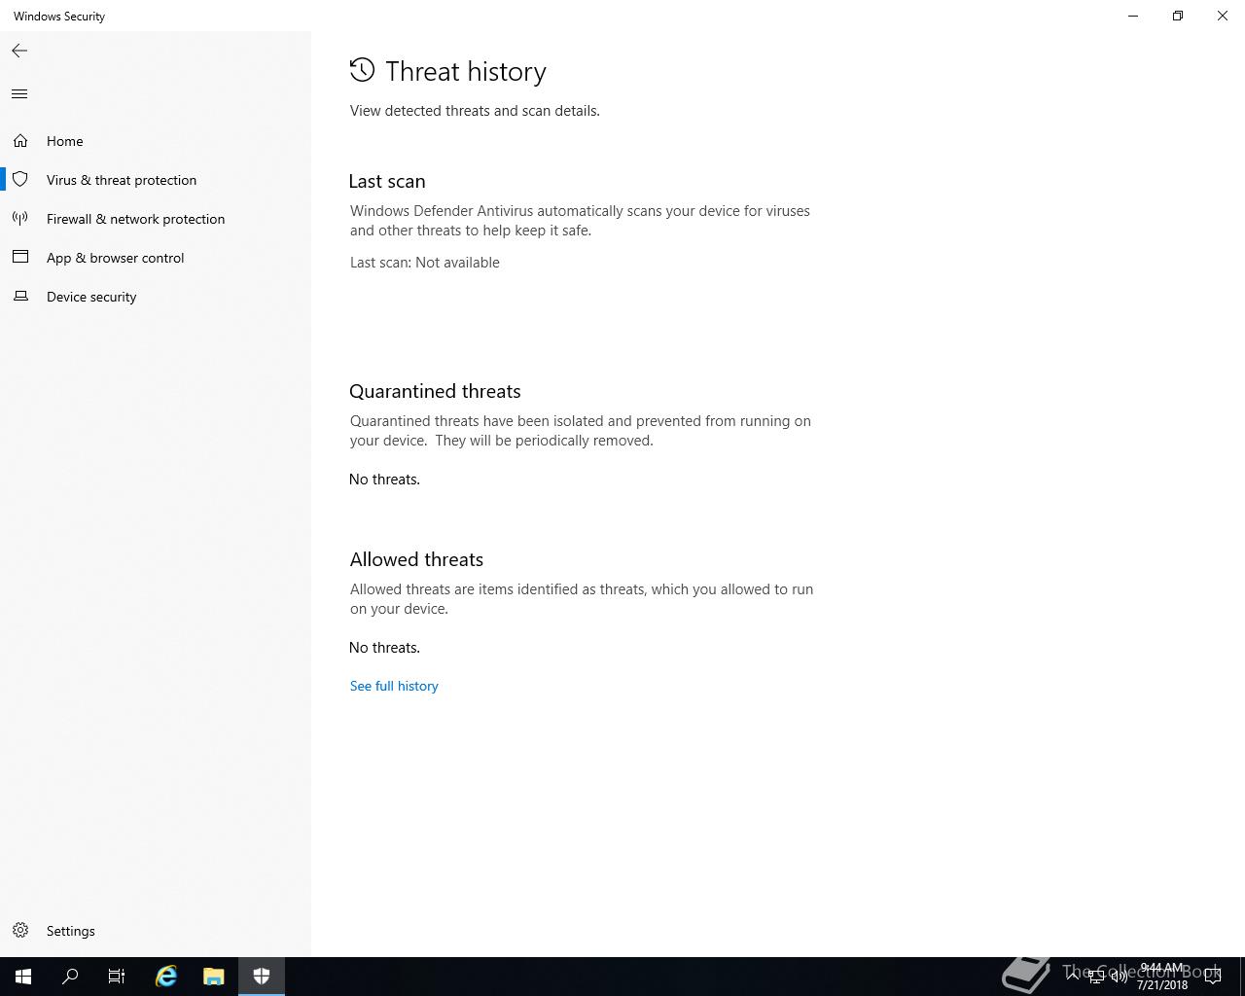Click the Threat history heading
The height and width of the screenshot is (996, 1245).
466,71
